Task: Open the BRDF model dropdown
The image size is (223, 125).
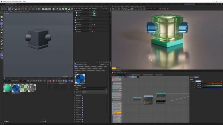Action: [94, 93]
